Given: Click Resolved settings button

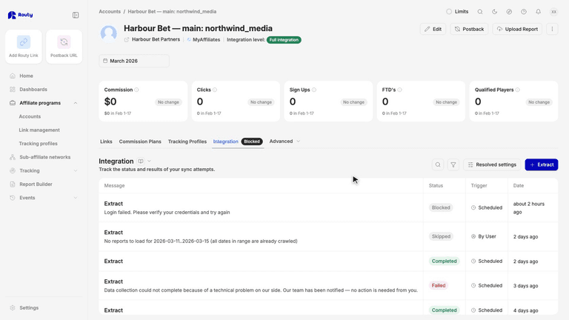Looking at the screenshot, I should [x=492, y=164].
